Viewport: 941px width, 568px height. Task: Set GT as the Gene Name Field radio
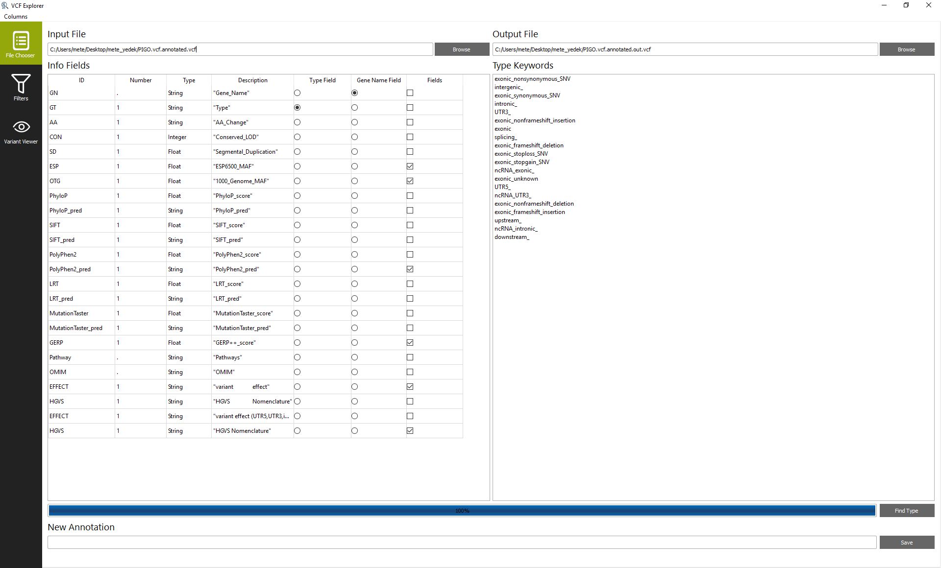(x=354, y=108)
